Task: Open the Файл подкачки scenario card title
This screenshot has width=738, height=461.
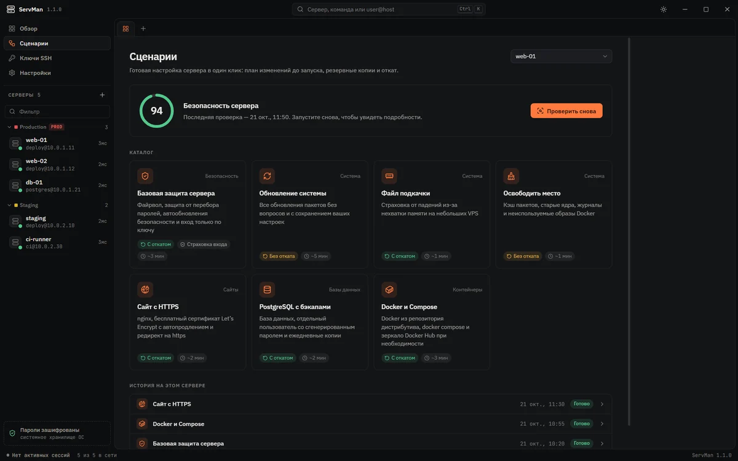Action: (x=406, y=193)
